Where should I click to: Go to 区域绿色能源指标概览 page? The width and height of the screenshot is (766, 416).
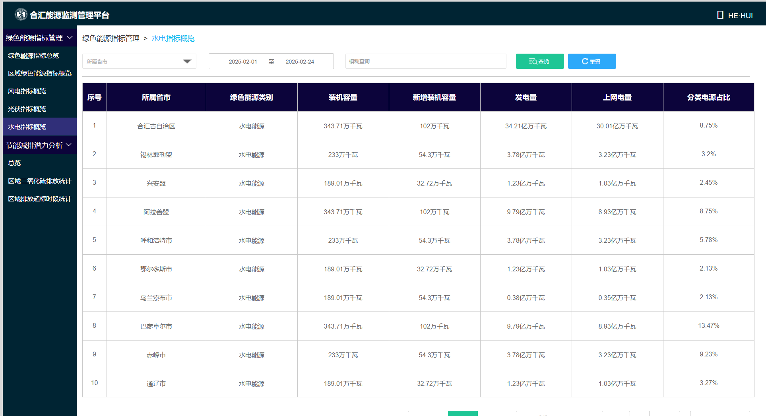click(40, 74)
